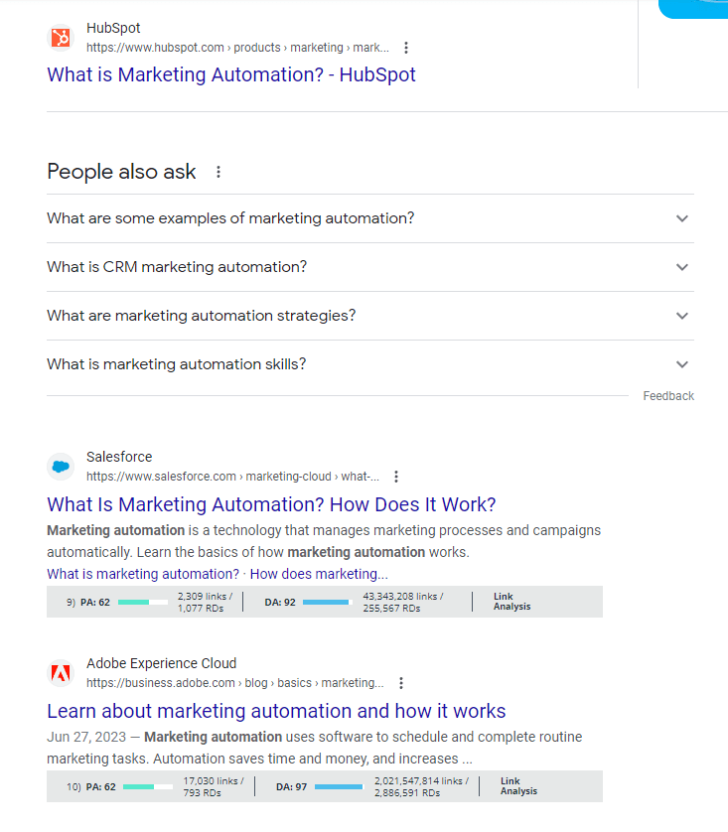Open three-dot menu beside Salesforce URL
The width and height of the screenshot is (728, 832).
click(396, 477)
